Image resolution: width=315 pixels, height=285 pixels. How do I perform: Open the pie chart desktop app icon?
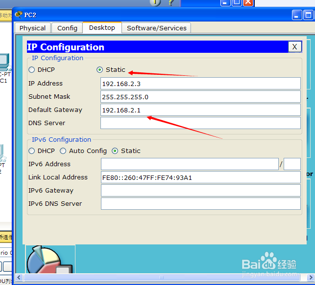pos(49,260)
